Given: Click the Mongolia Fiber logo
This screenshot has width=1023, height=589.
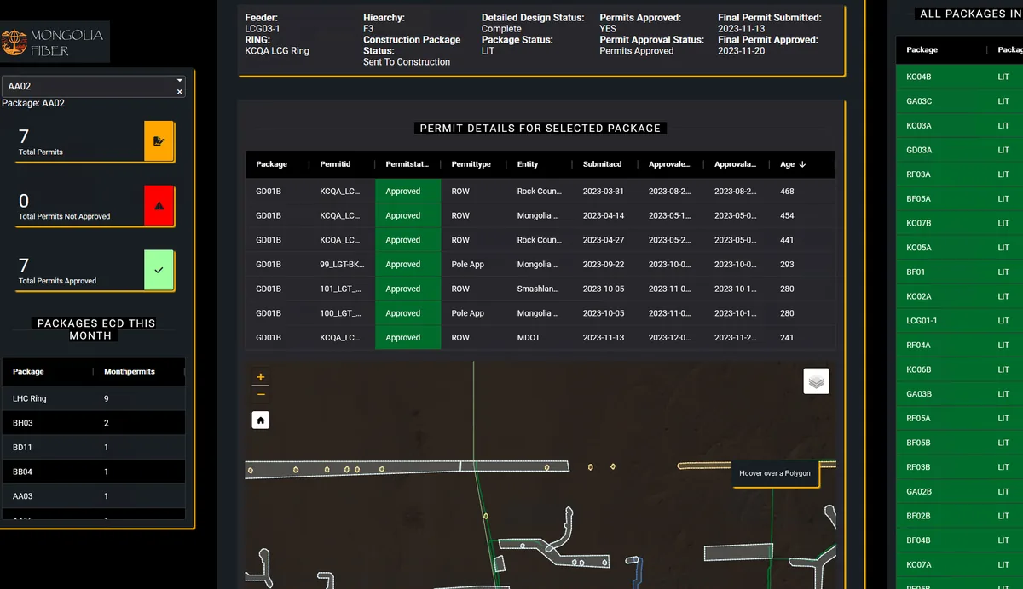Looking at the screenshot, I should (55, 43).
